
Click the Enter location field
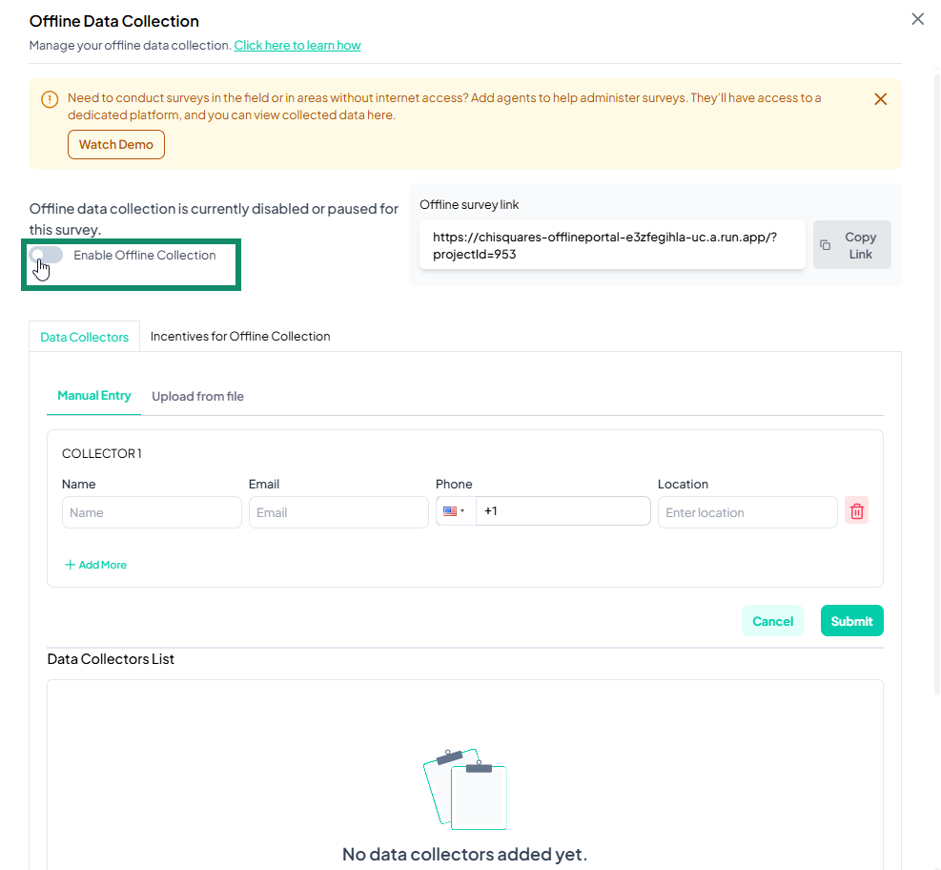tap(747, 512)
